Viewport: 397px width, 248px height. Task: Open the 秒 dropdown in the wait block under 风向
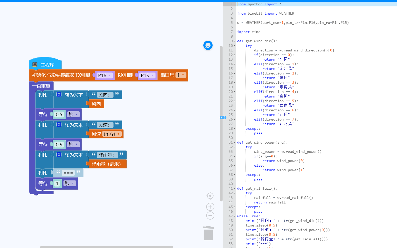click(74, 114)
